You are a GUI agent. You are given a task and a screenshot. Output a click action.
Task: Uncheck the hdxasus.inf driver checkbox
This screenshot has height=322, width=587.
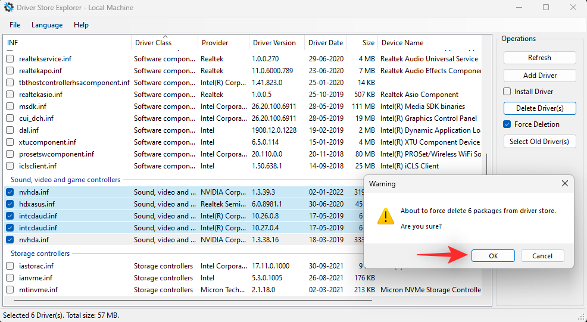pos(10,204)
